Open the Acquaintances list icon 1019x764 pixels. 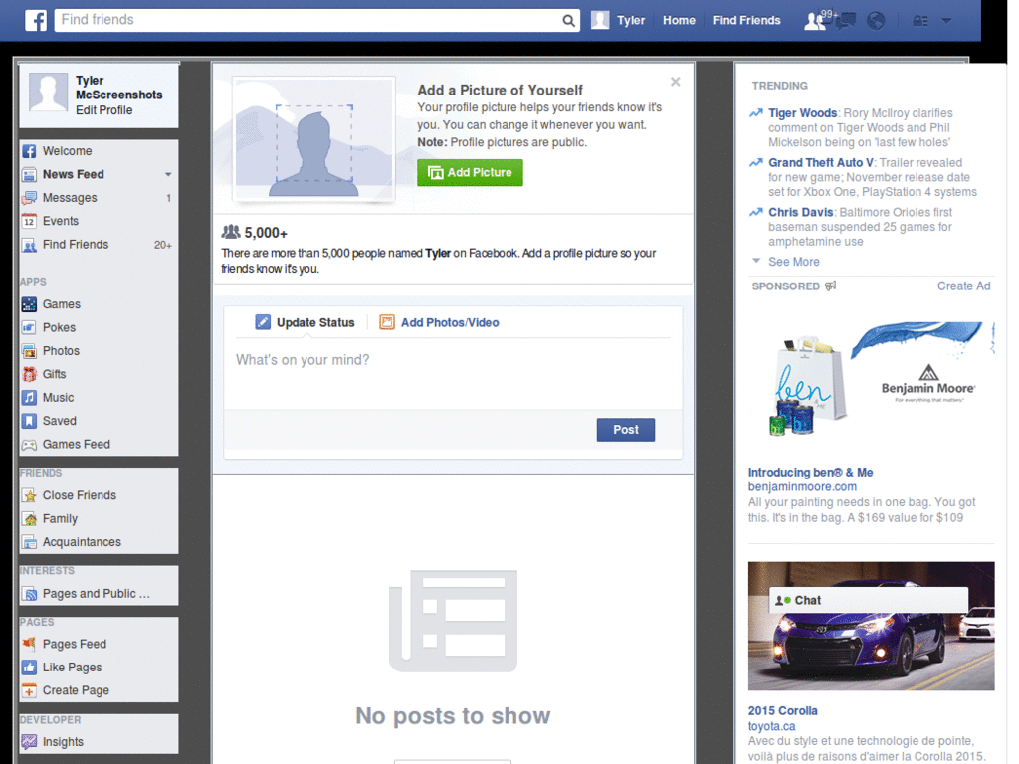click(29, 542)
